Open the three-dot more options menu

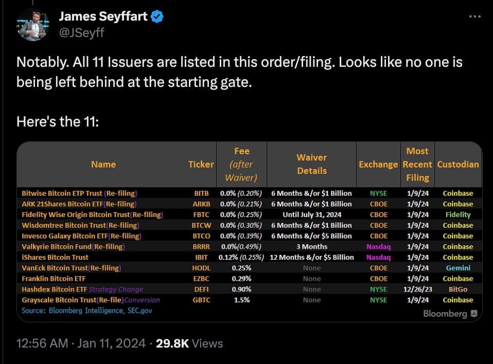(x=474, y=16)
